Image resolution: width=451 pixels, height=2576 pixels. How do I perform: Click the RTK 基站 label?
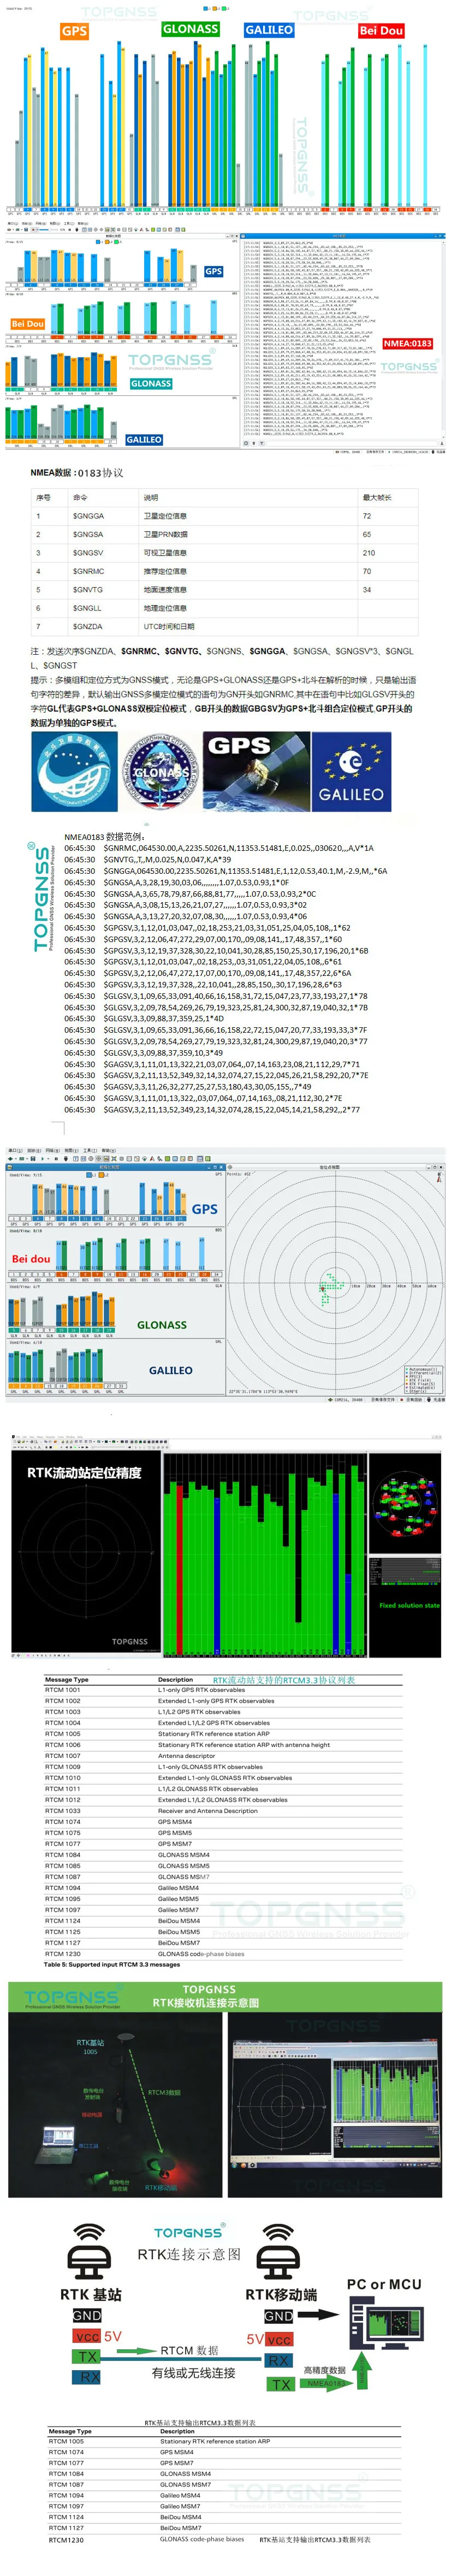click(x=91, y=2294)
